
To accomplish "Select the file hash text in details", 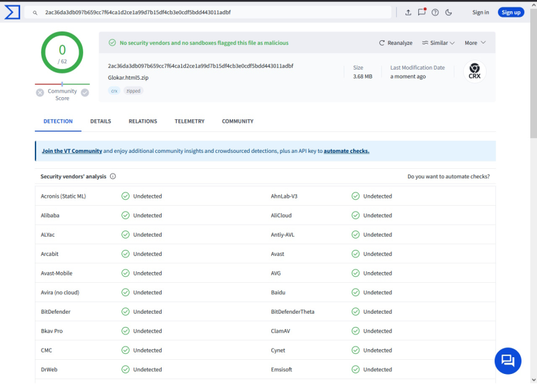I will point(200,66).
